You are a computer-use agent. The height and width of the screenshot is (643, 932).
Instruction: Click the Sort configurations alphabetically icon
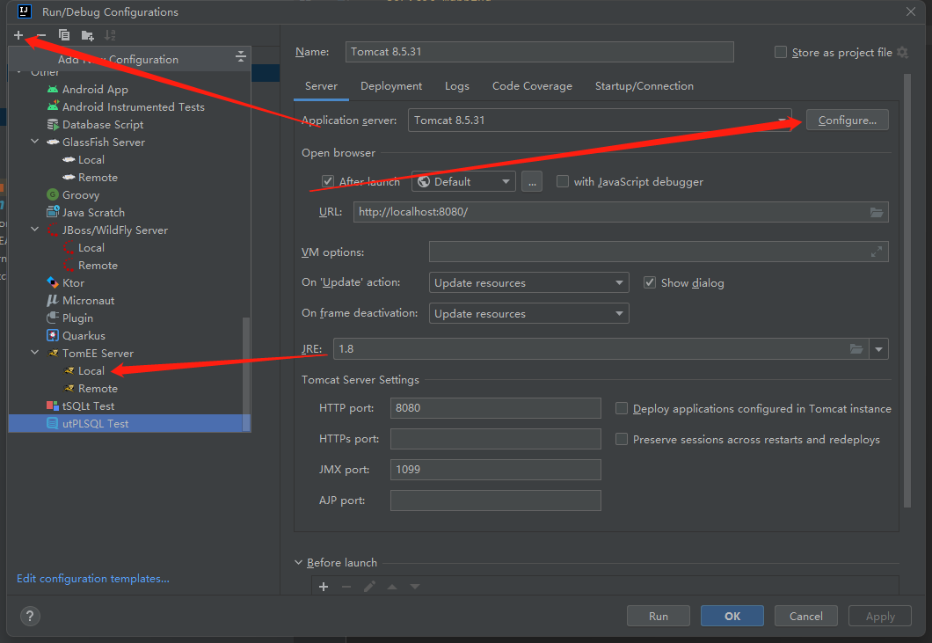(110, 35)
